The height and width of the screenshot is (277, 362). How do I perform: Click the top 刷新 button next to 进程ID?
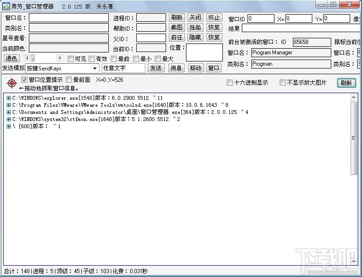pos(177,17)
